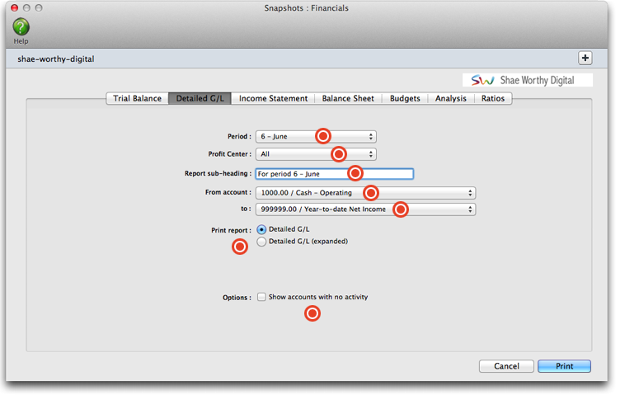Screen dimensions: 639x395
Task: Open the Analysis tab
Action: tap(451, 98)
